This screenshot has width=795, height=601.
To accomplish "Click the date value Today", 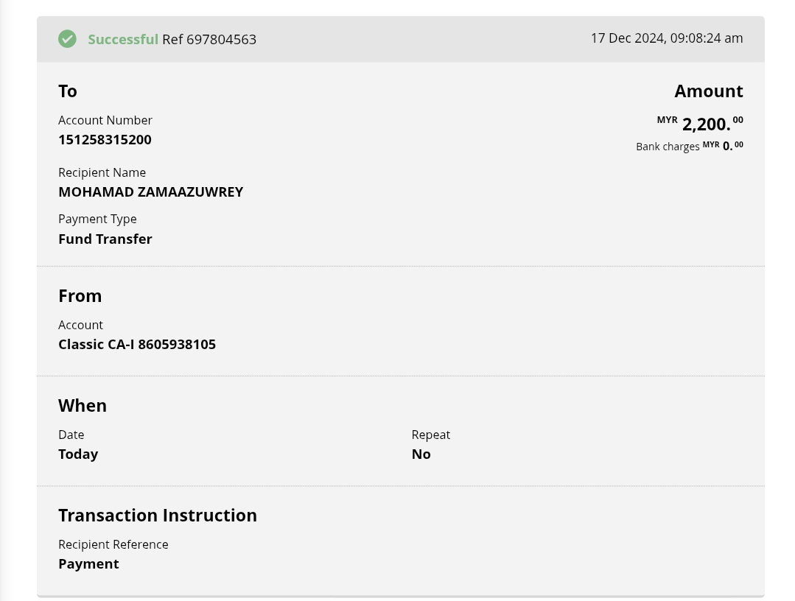I will [x=78, y=454].
